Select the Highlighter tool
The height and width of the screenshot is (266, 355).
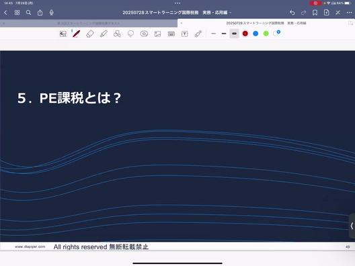click(104, 34)
